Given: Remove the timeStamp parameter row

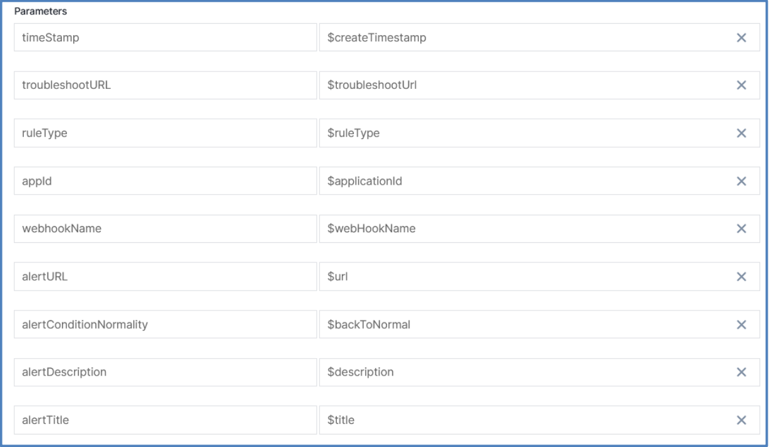Looking at the screenshot, I should tap(741, 38).
